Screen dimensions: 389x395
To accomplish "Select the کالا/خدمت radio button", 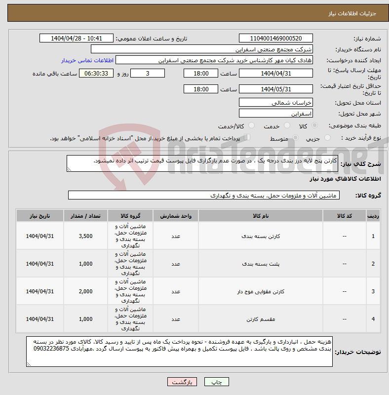I will point(251,125).
